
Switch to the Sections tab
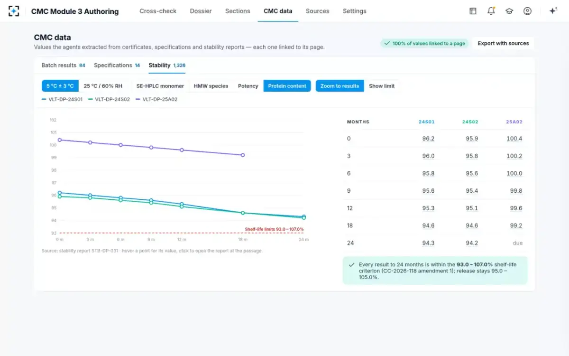(238, 11)
